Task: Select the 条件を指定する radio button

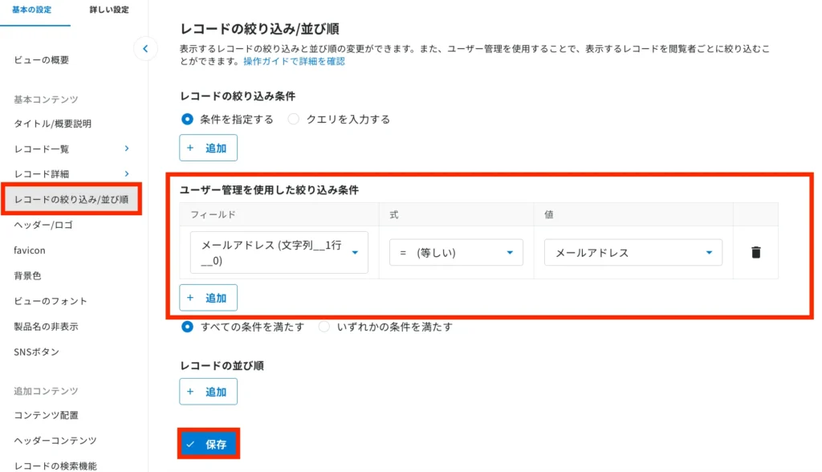Action: pos(187,119)
